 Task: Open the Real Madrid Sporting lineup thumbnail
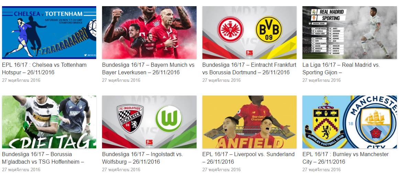350,33
